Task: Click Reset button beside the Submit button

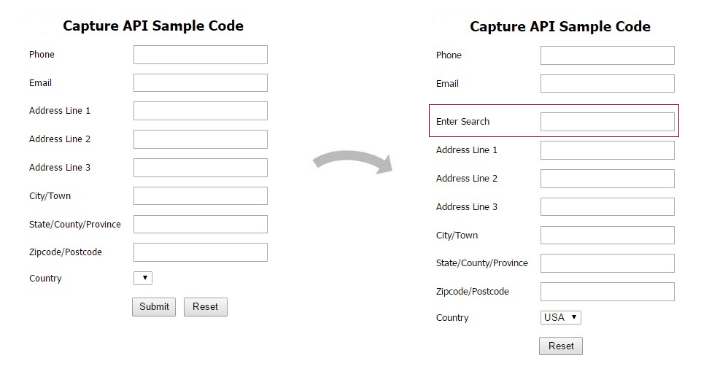Action: pos(206,307)
